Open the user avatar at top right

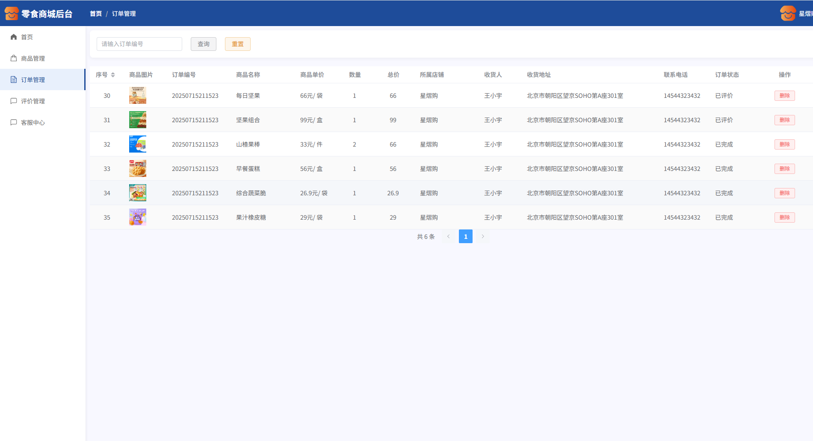[x=788, y=14]
